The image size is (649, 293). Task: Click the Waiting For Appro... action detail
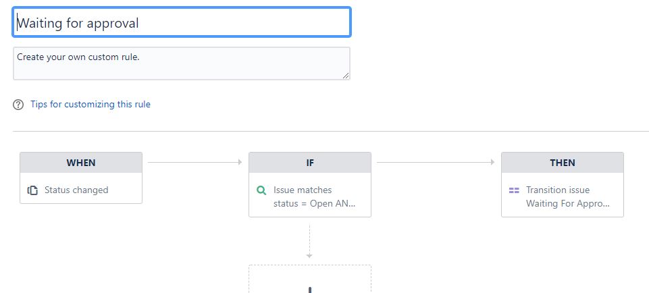tap(567, 204)
